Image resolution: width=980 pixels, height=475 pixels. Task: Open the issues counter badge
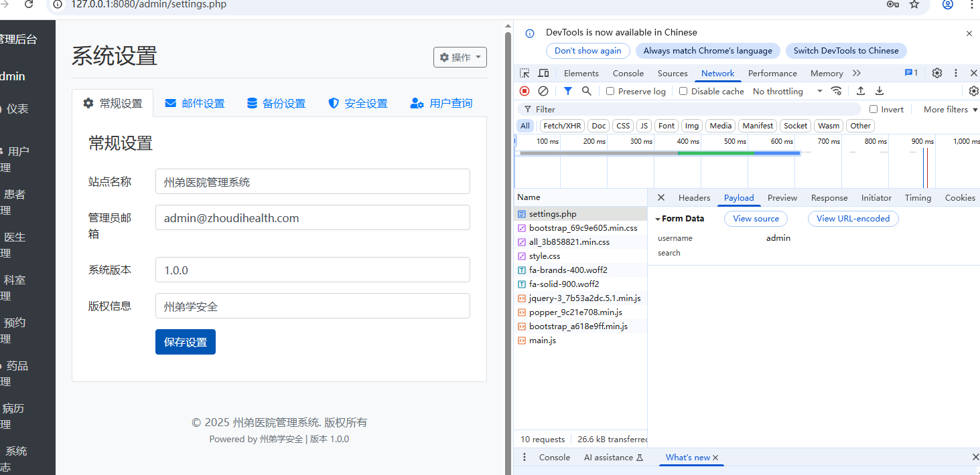(911, 73)
